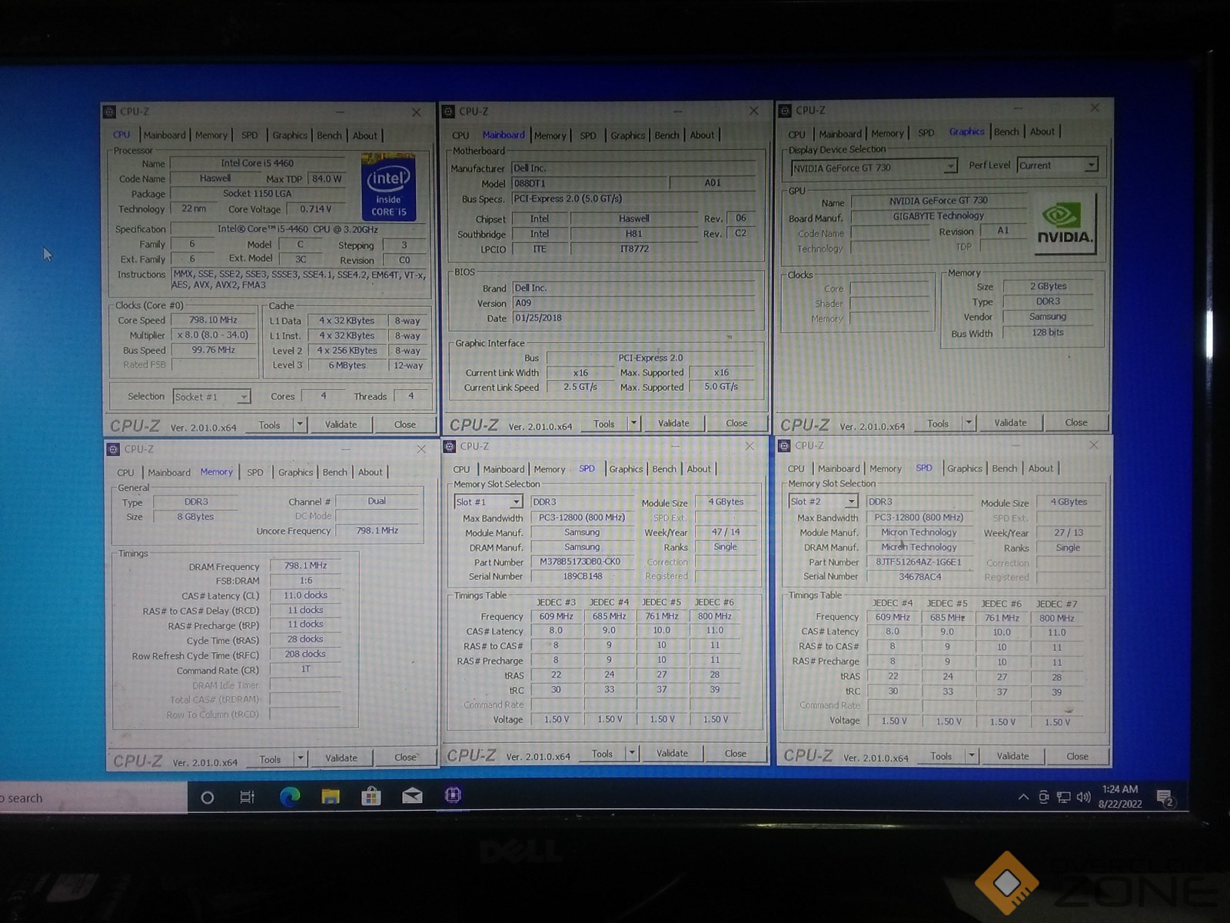Open About tab in the Slot #2 window

(x=1041, y=468)
